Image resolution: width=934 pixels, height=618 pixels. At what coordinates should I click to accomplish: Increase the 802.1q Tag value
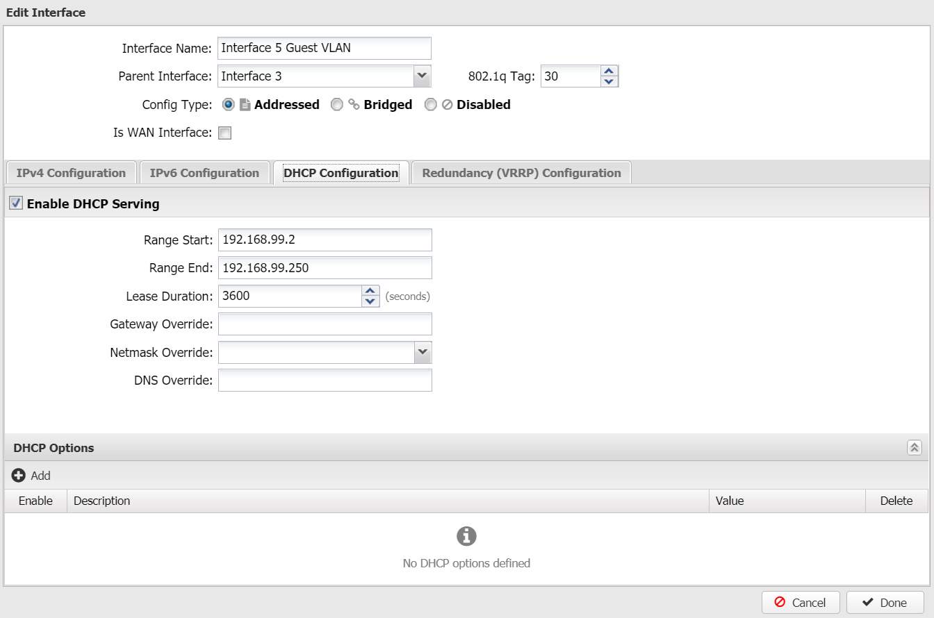pyautogui.click(x=609, y=71)
